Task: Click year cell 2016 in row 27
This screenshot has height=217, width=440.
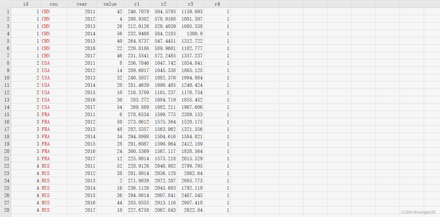Action: pyautogui.click(x=82, y=203)
